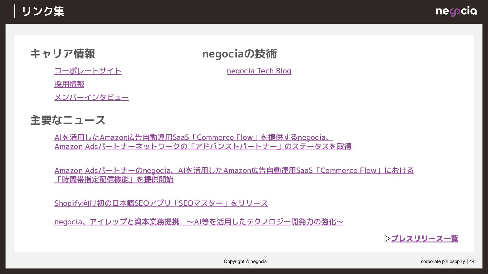Click the corporate philosophy footer label
This screenshot has height=274, width=488.
click(x=443, y=261)
